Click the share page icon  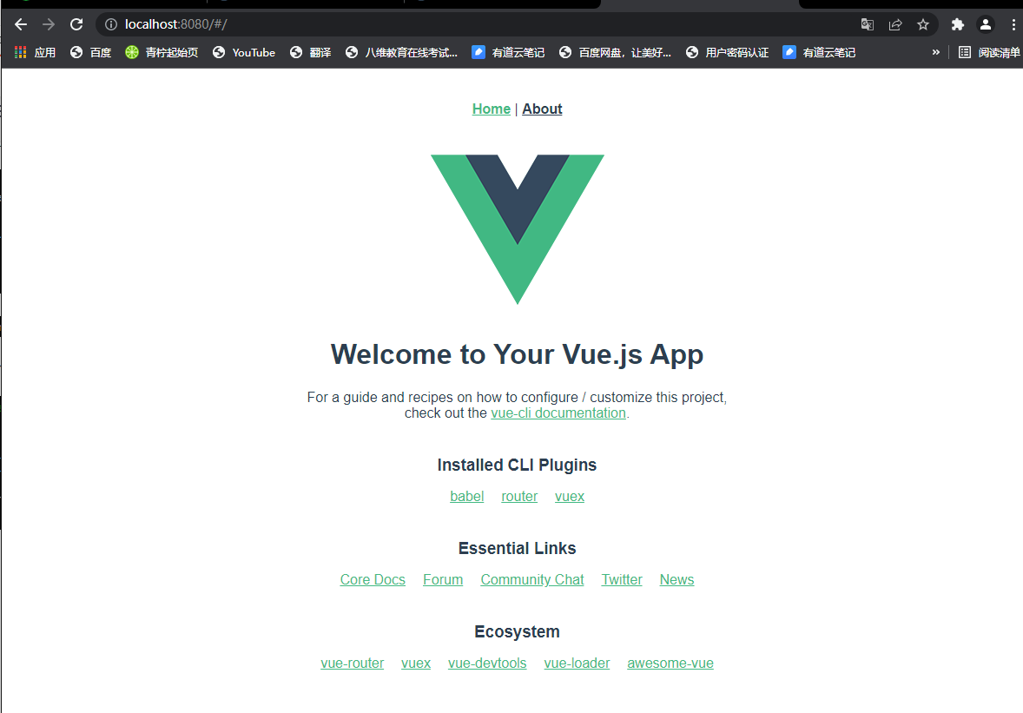[x=895, y=25]
